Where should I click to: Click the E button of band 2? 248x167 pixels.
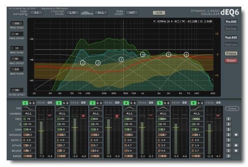pyautogui.click(x=67, y=103)
